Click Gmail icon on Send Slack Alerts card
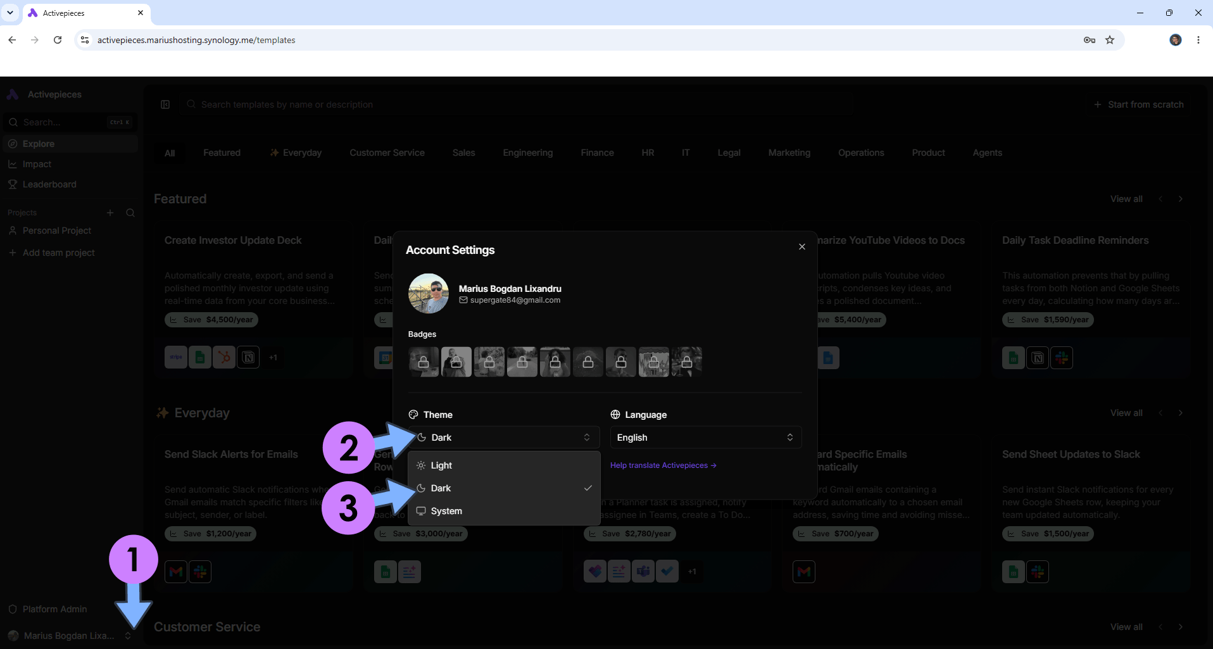The width and height of the screenshot is (1213, 649). [176, 572]
